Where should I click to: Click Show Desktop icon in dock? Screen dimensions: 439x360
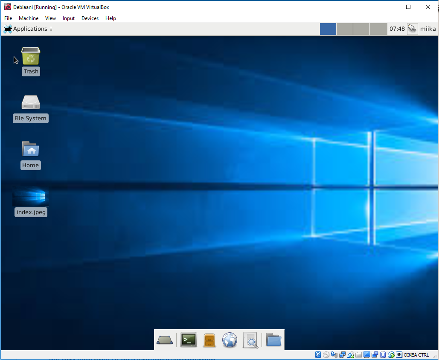(165, 340)
